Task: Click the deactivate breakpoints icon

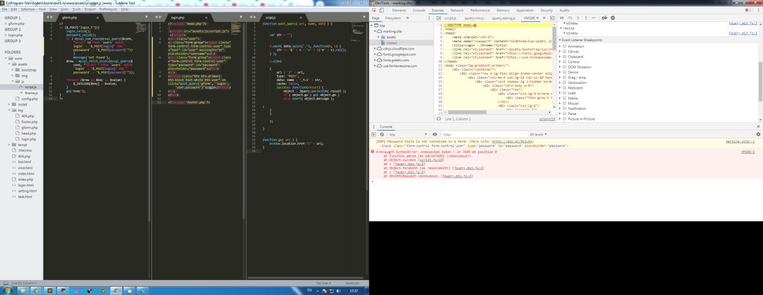Action: 603,18
